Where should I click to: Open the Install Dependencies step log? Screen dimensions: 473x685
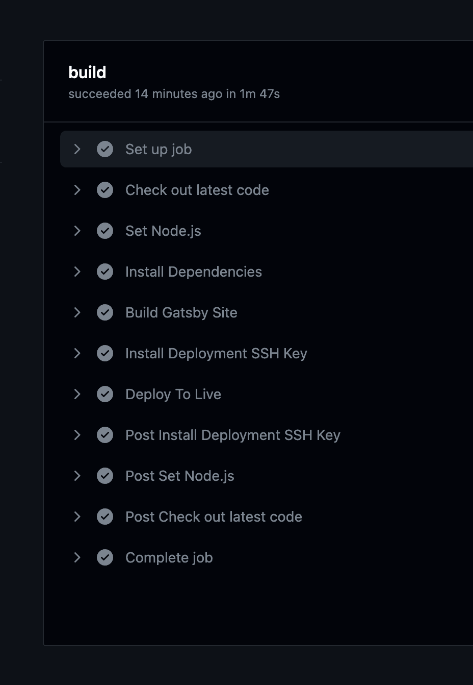click(194, 272)
